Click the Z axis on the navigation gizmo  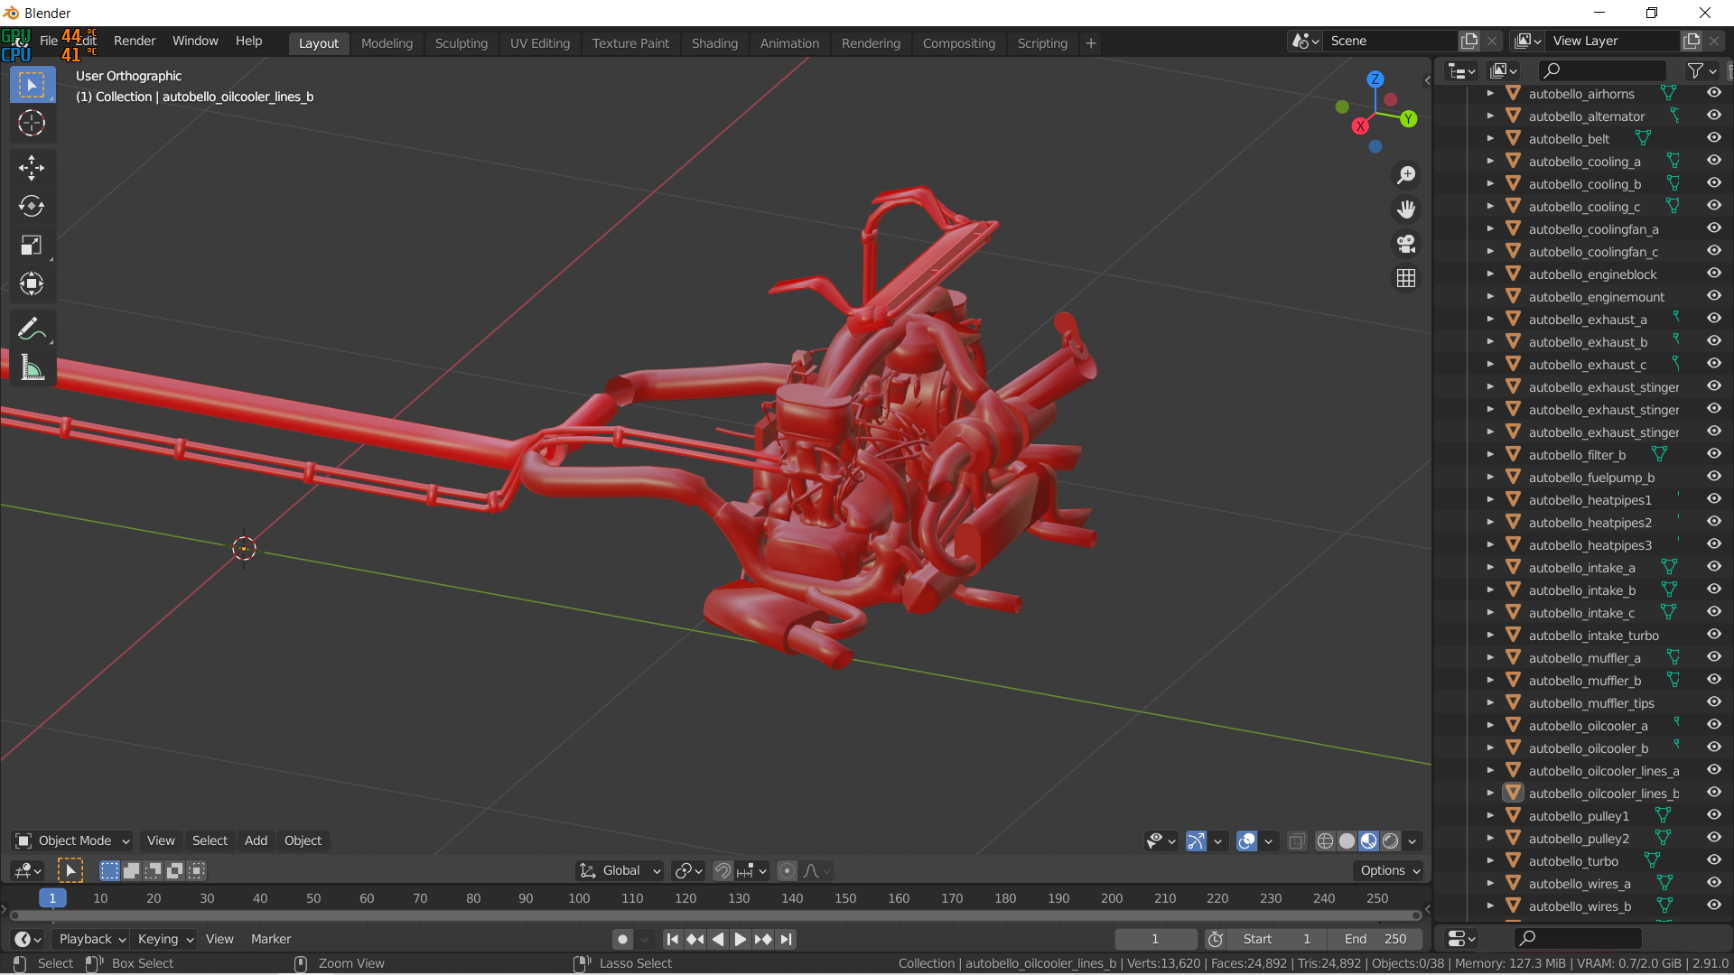(1375, 79)
